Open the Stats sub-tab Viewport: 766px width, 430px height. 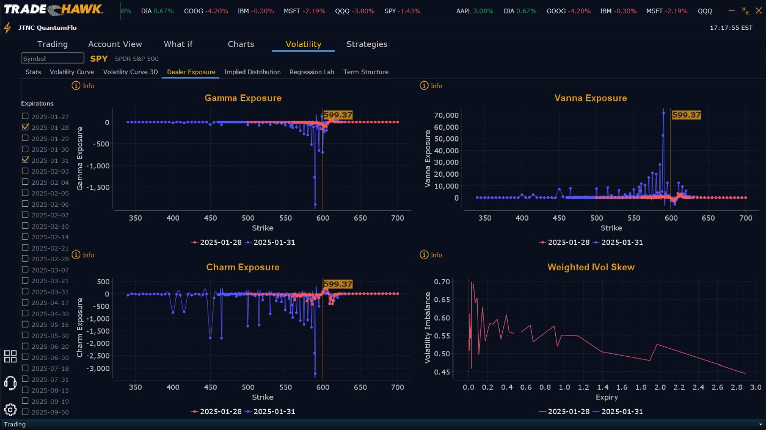pyautogui.click(x=33, y=72)
